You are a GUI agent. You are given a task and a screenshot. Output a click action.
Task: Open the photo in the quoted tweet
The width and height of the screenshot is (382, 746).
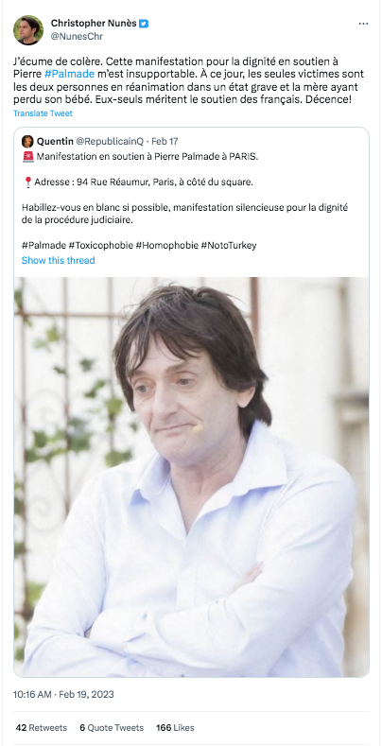pyautogui.click(x=191, y=477)
